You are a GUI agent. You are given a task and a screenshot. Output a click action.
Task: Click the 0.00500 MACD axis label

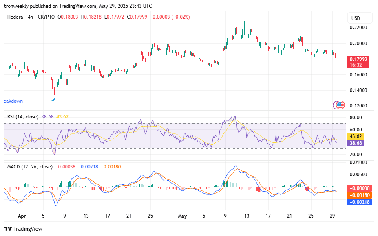[358, 175]
